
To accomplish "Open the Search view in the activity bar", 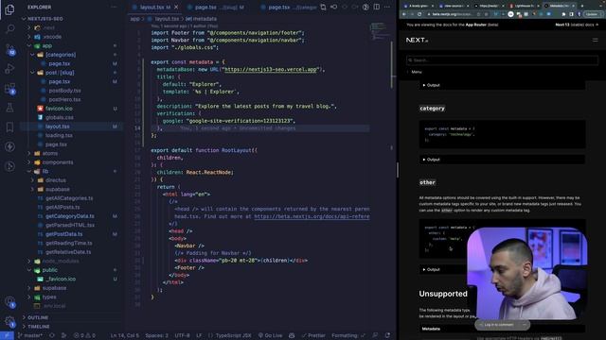I will pos(10,29).
